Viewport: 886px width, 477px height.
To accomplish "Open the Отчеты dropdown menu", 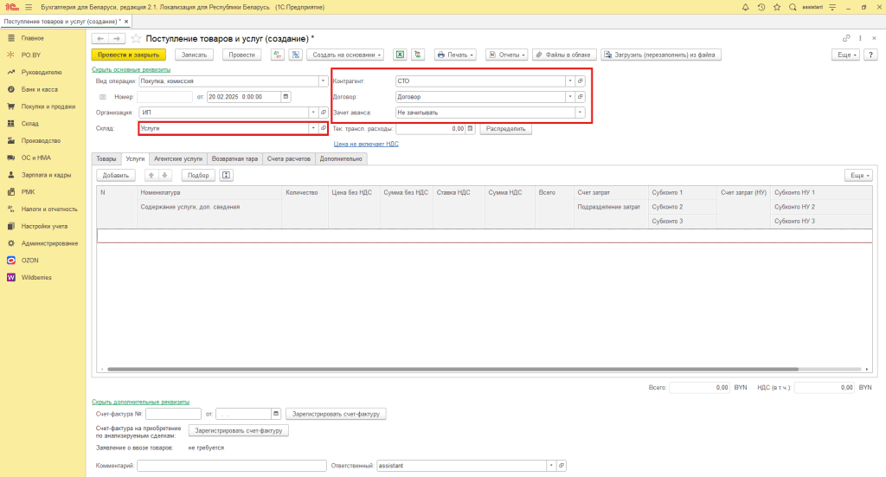I will [506, 55].
